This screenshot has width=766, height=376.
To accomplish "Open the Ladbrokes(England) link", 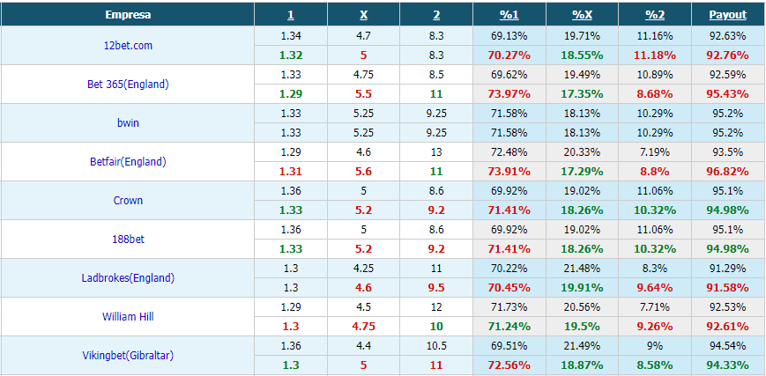I will [x=128, y=278].
